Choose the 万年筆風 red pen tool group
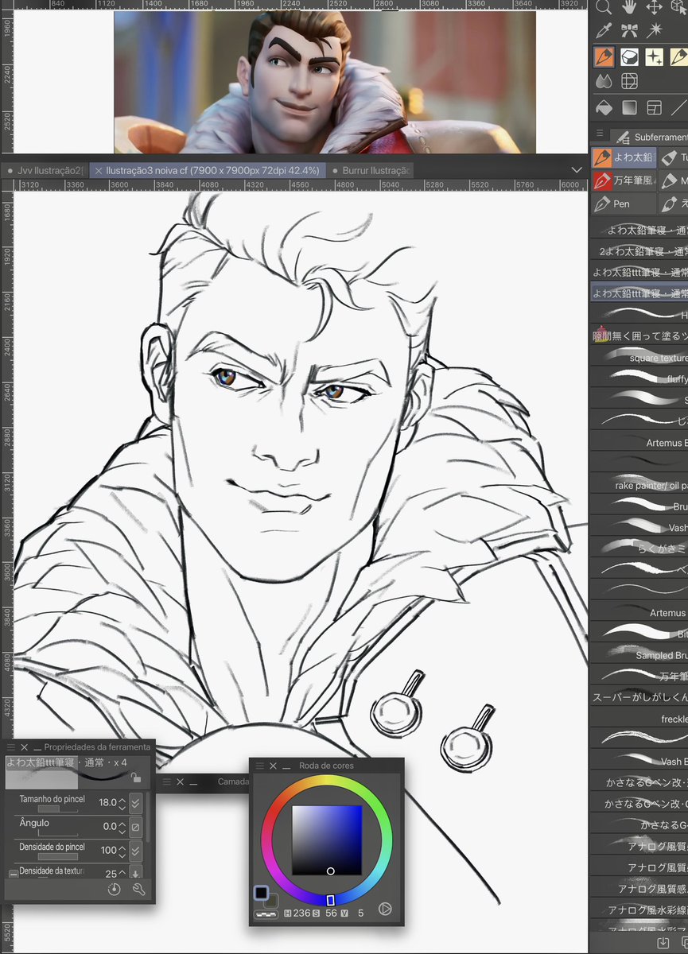This screenshot has width=688, height=954. click(x=624, y=181)
